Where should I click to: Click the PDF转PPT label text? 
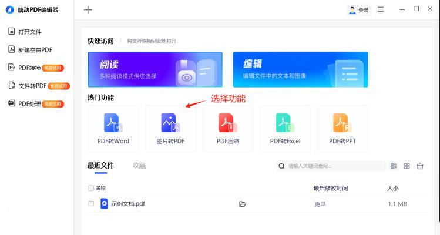[342, 141]
